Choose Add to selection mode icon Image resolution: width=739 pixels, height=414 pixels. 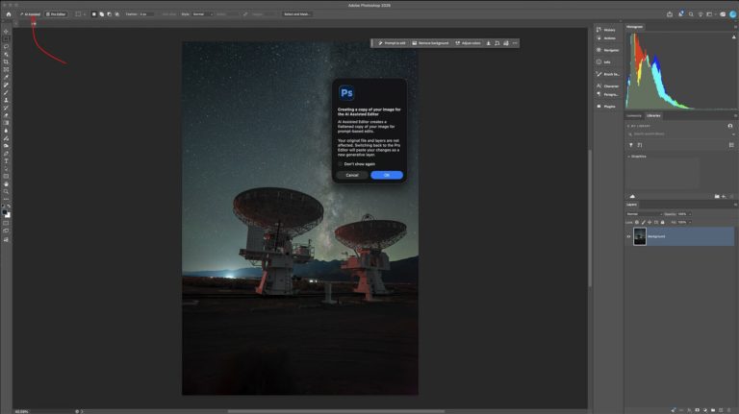[x=101, y=14]
